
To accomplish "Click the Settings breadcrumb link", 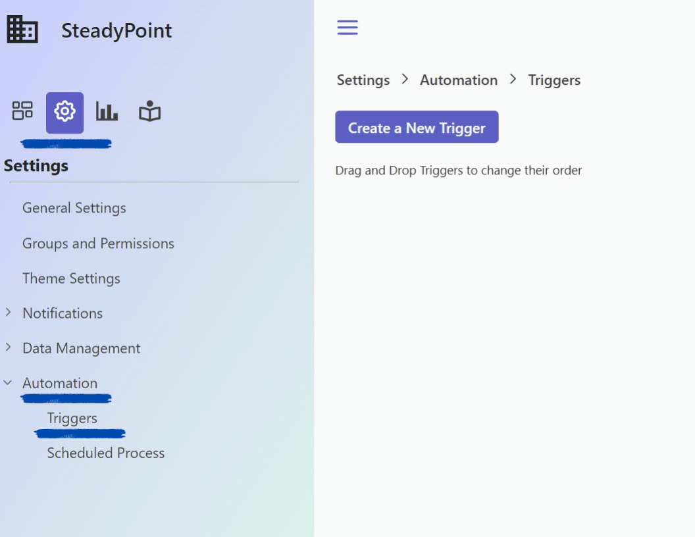I will coord(363,80).
